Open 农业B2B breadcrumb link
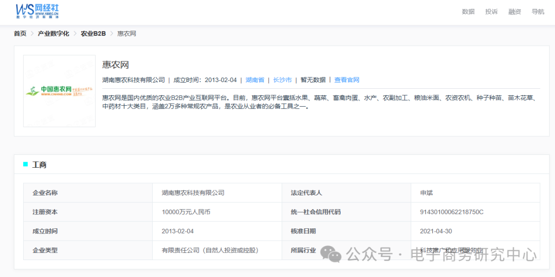555x277 pixels. point(94,33)
